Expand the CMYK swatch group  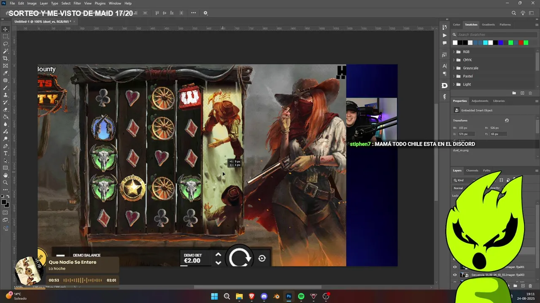click(454, 60)
